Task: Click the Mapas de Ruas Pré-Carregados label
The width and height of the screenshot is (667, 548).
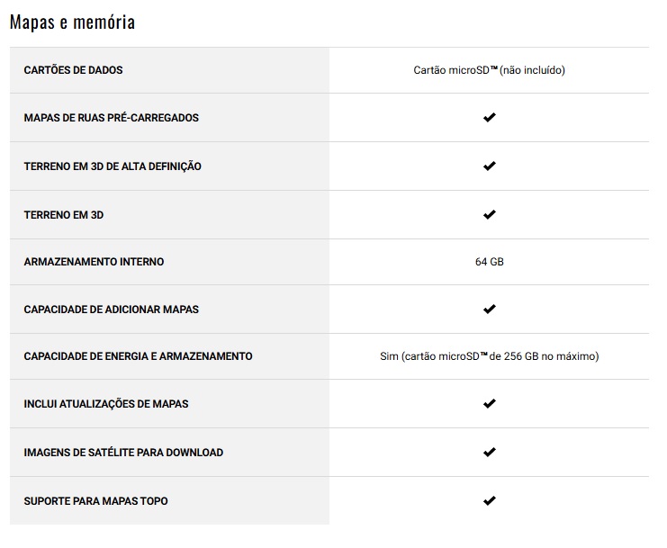Action: [111, 118]
